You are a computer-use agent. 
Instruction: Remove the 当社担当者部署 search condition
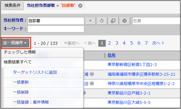click(x=80, y=6)
